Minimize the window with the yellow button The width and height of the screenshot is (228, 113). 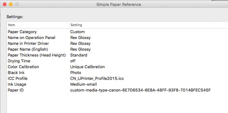[11, 5]
